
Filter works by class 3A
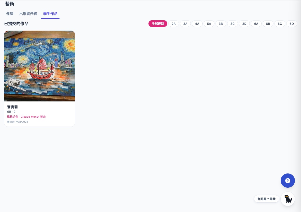pyautogui.click(x=185, y=24)
